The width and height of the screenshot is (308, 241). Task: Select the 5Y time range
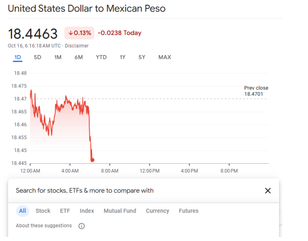[142, 57]
